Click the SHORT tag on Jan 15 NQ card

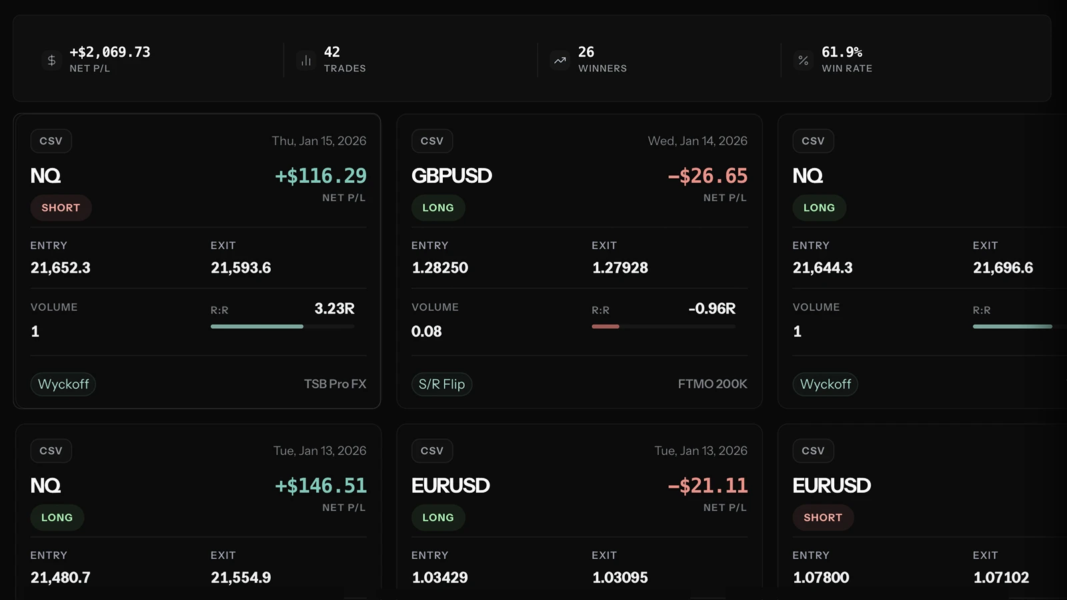(x=61, y=207)
